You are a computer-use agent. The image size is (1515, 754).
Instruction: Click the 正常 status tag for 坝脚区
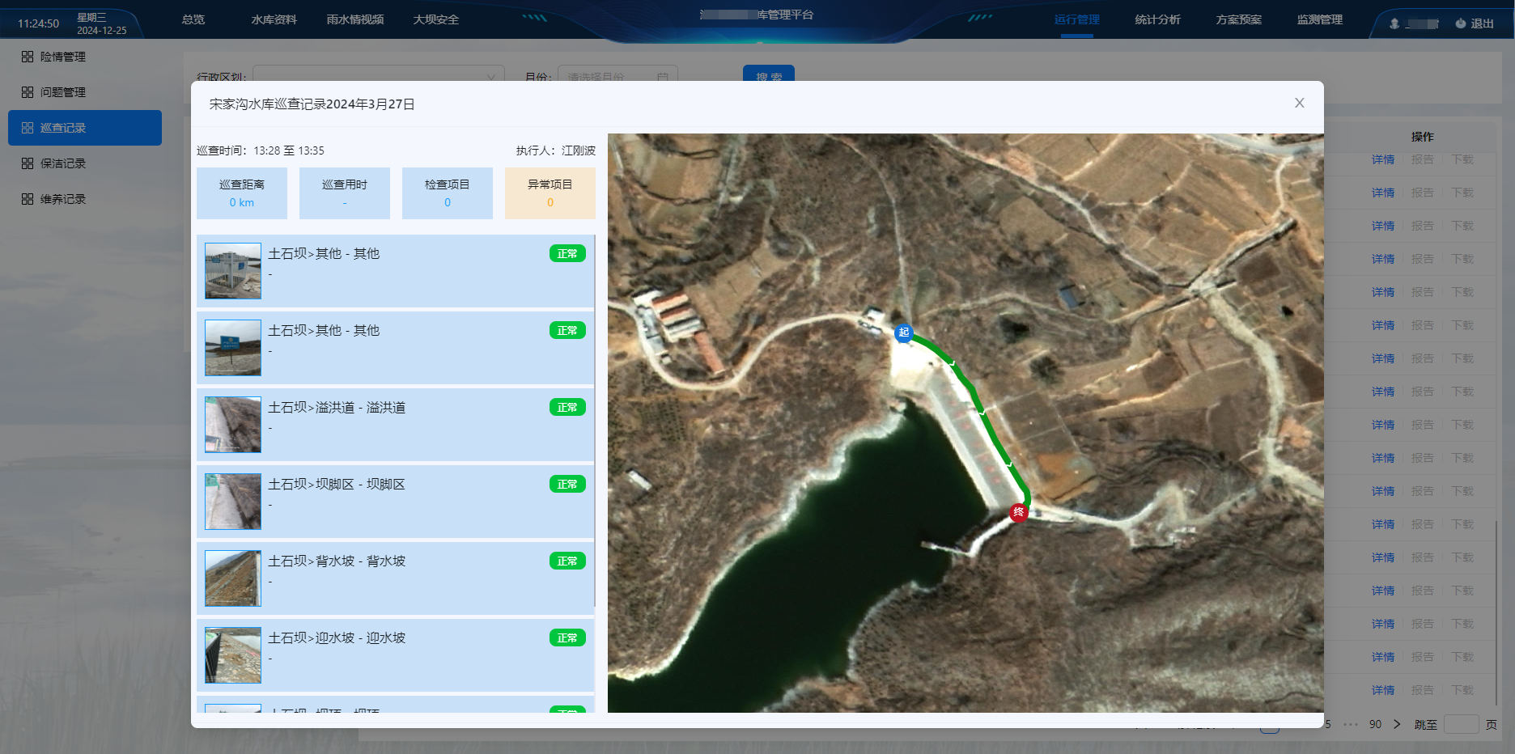[x=567, y=485]
